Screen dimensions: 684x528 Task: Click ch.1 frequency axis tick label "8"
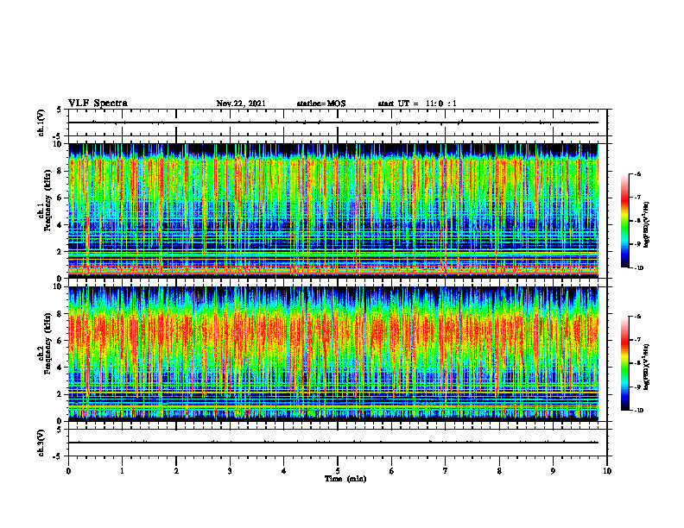(x=60, y=171)
